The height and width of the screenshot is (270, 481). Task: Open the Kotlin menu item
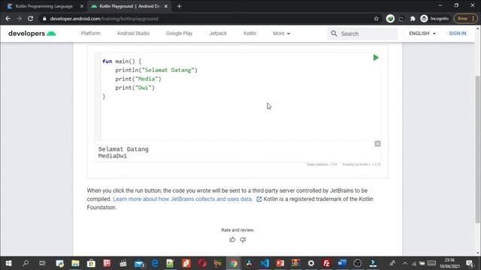250,33
